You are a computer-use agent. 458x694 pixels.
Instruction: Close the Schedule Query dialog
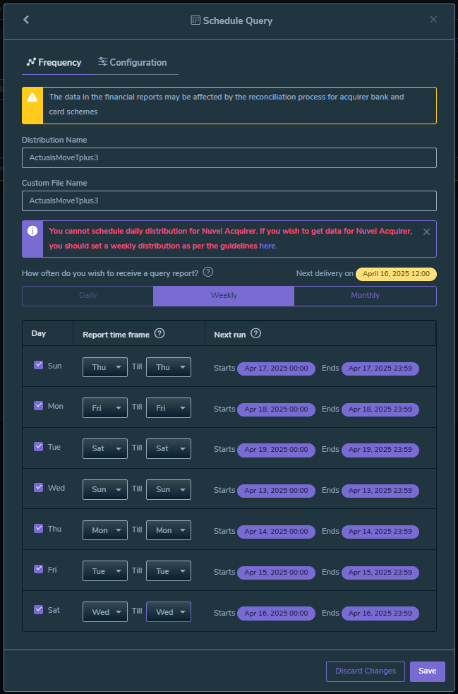(433, 20)
